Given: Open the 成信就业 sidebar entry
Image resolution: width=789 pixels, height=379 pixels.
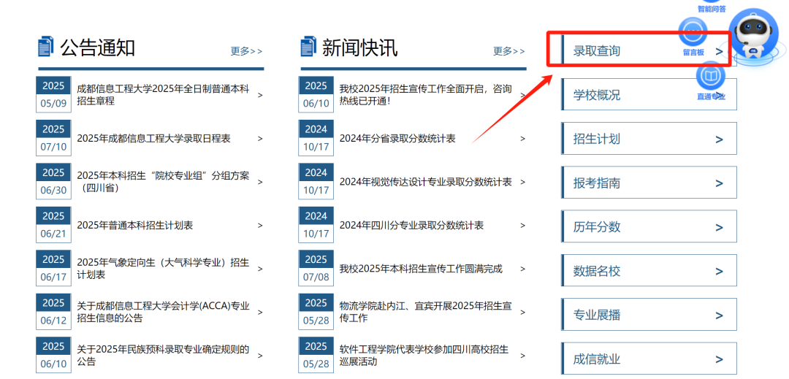Looking at the screenshot, I should pyautogui.click(x=649, y=359).
